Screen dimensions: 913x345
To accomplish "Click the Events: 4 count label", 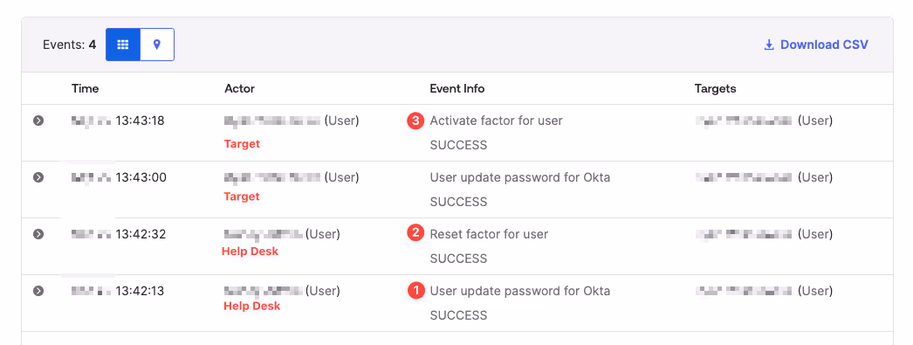I will 69,45.
